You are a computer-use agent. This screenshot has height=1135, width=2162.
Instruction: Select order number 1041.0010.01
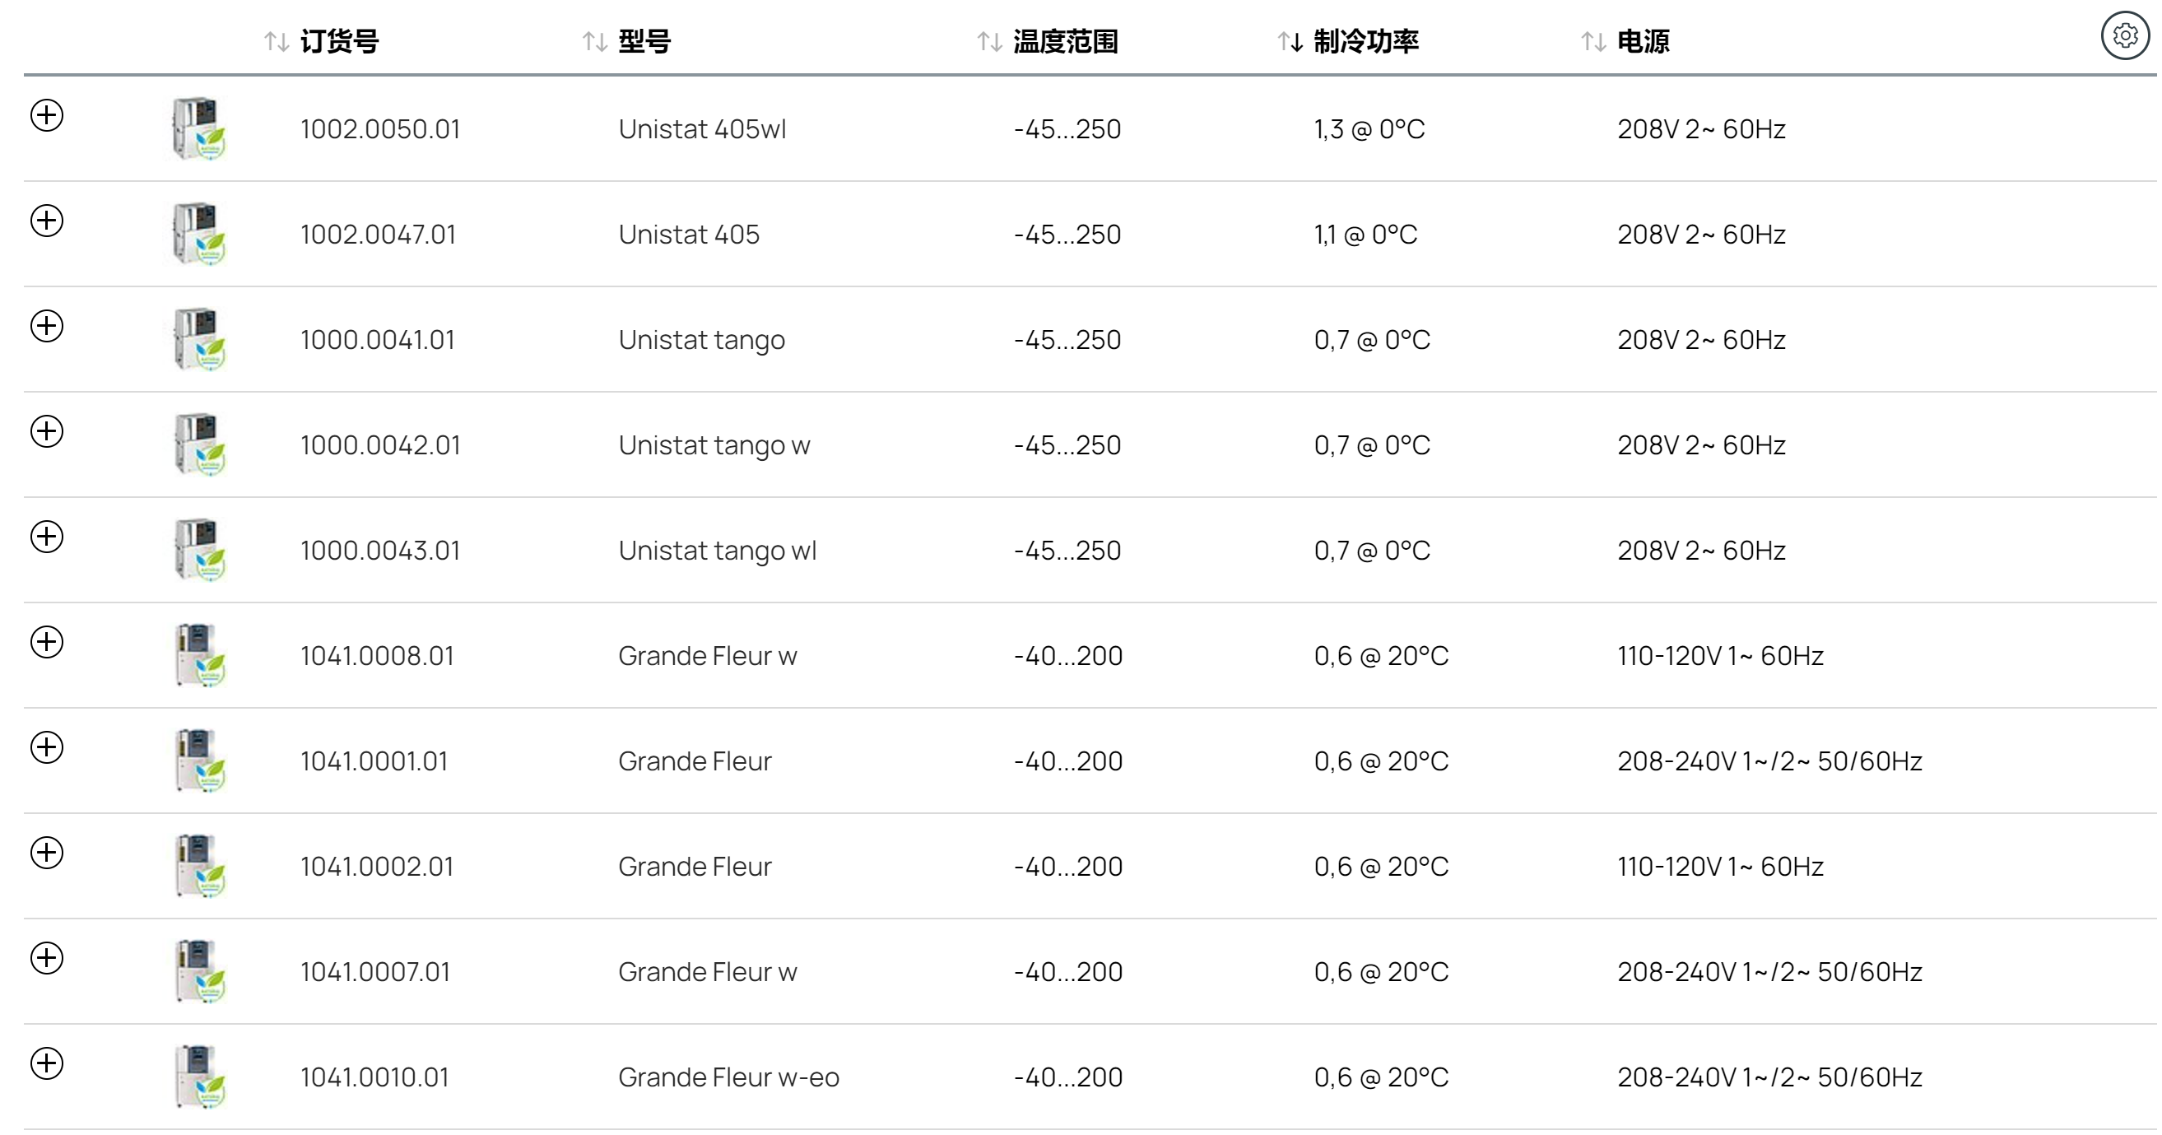tap(375, 1077)
